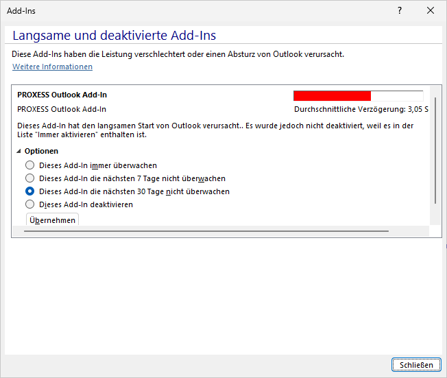Click the help question mark button
This screenshot has width=447, height=378.
(400, 10)
